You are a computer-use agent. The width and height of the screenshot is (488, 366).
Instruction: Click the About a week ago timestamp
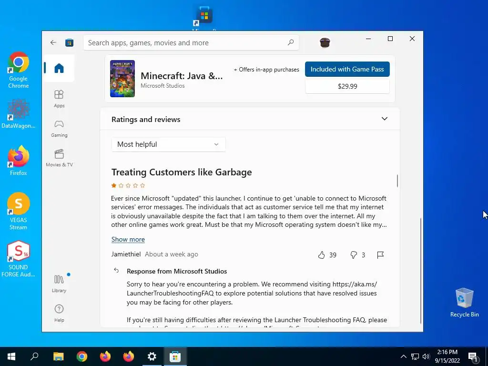[172, 254]
